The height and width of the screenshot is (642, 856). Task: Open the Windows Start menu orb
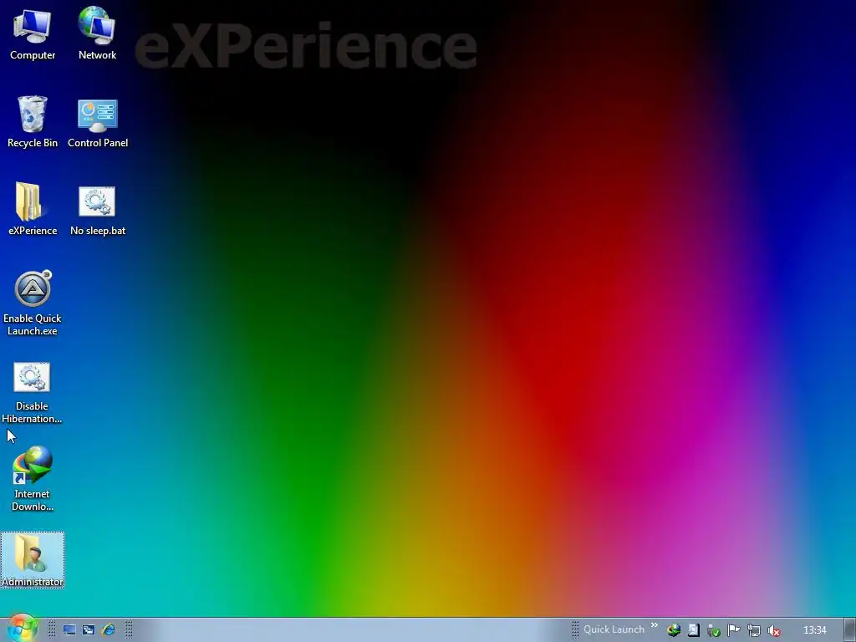tap(22, 629)
